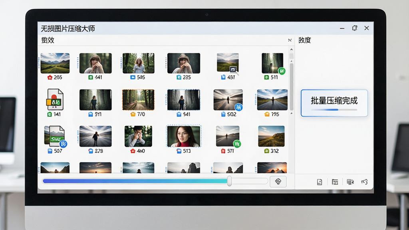Viewport: 409px width, 230px height.
Task: Click the handle of the bottom compression slider
Action: (229, 181)
